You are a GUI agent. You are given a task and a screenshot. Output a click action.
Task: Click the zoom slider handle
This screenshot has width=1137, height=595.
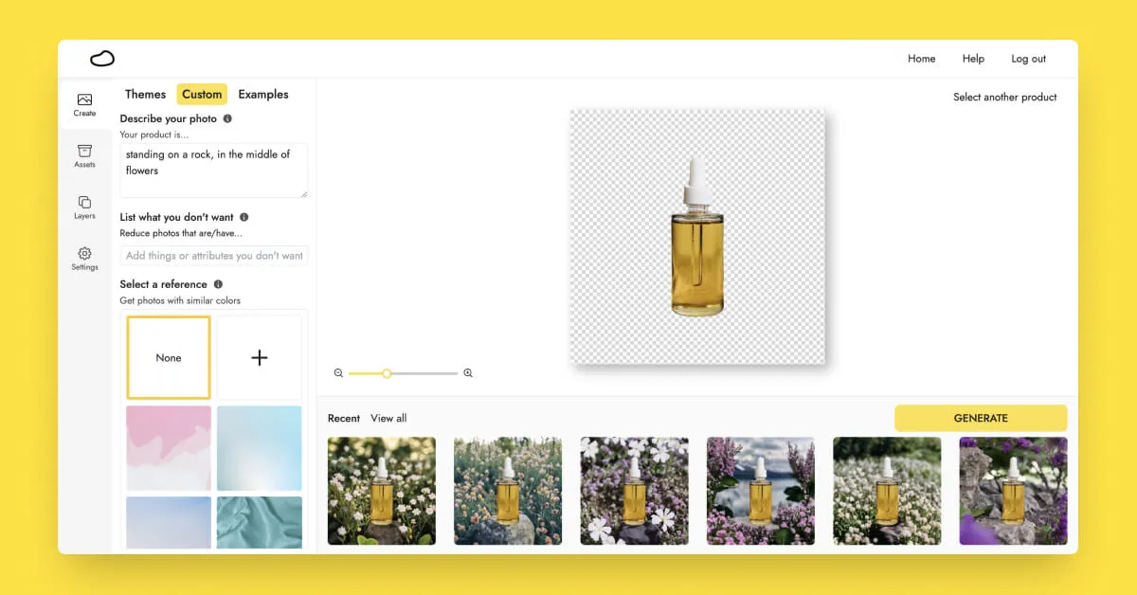click(x=387, y=373)
